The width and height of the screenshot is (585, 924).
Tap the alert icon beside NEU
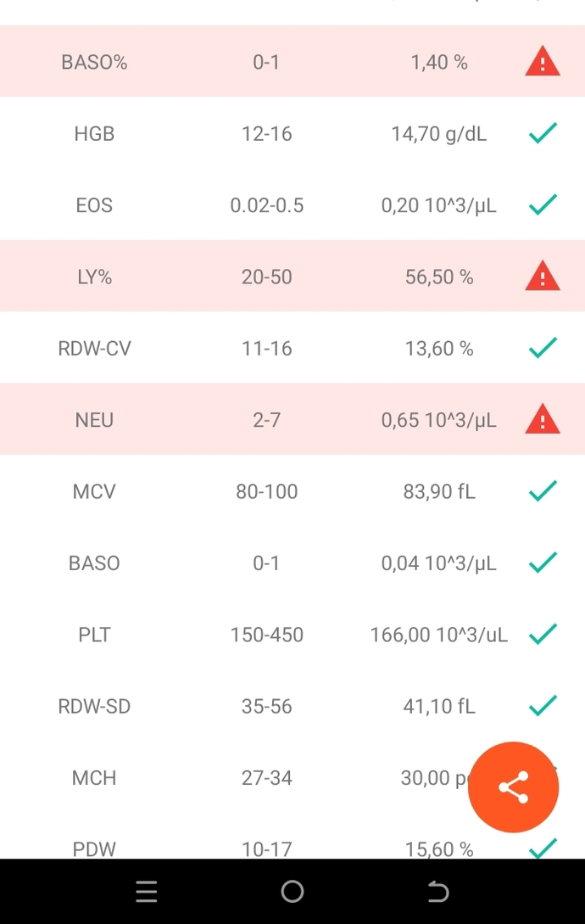[542, 419]
